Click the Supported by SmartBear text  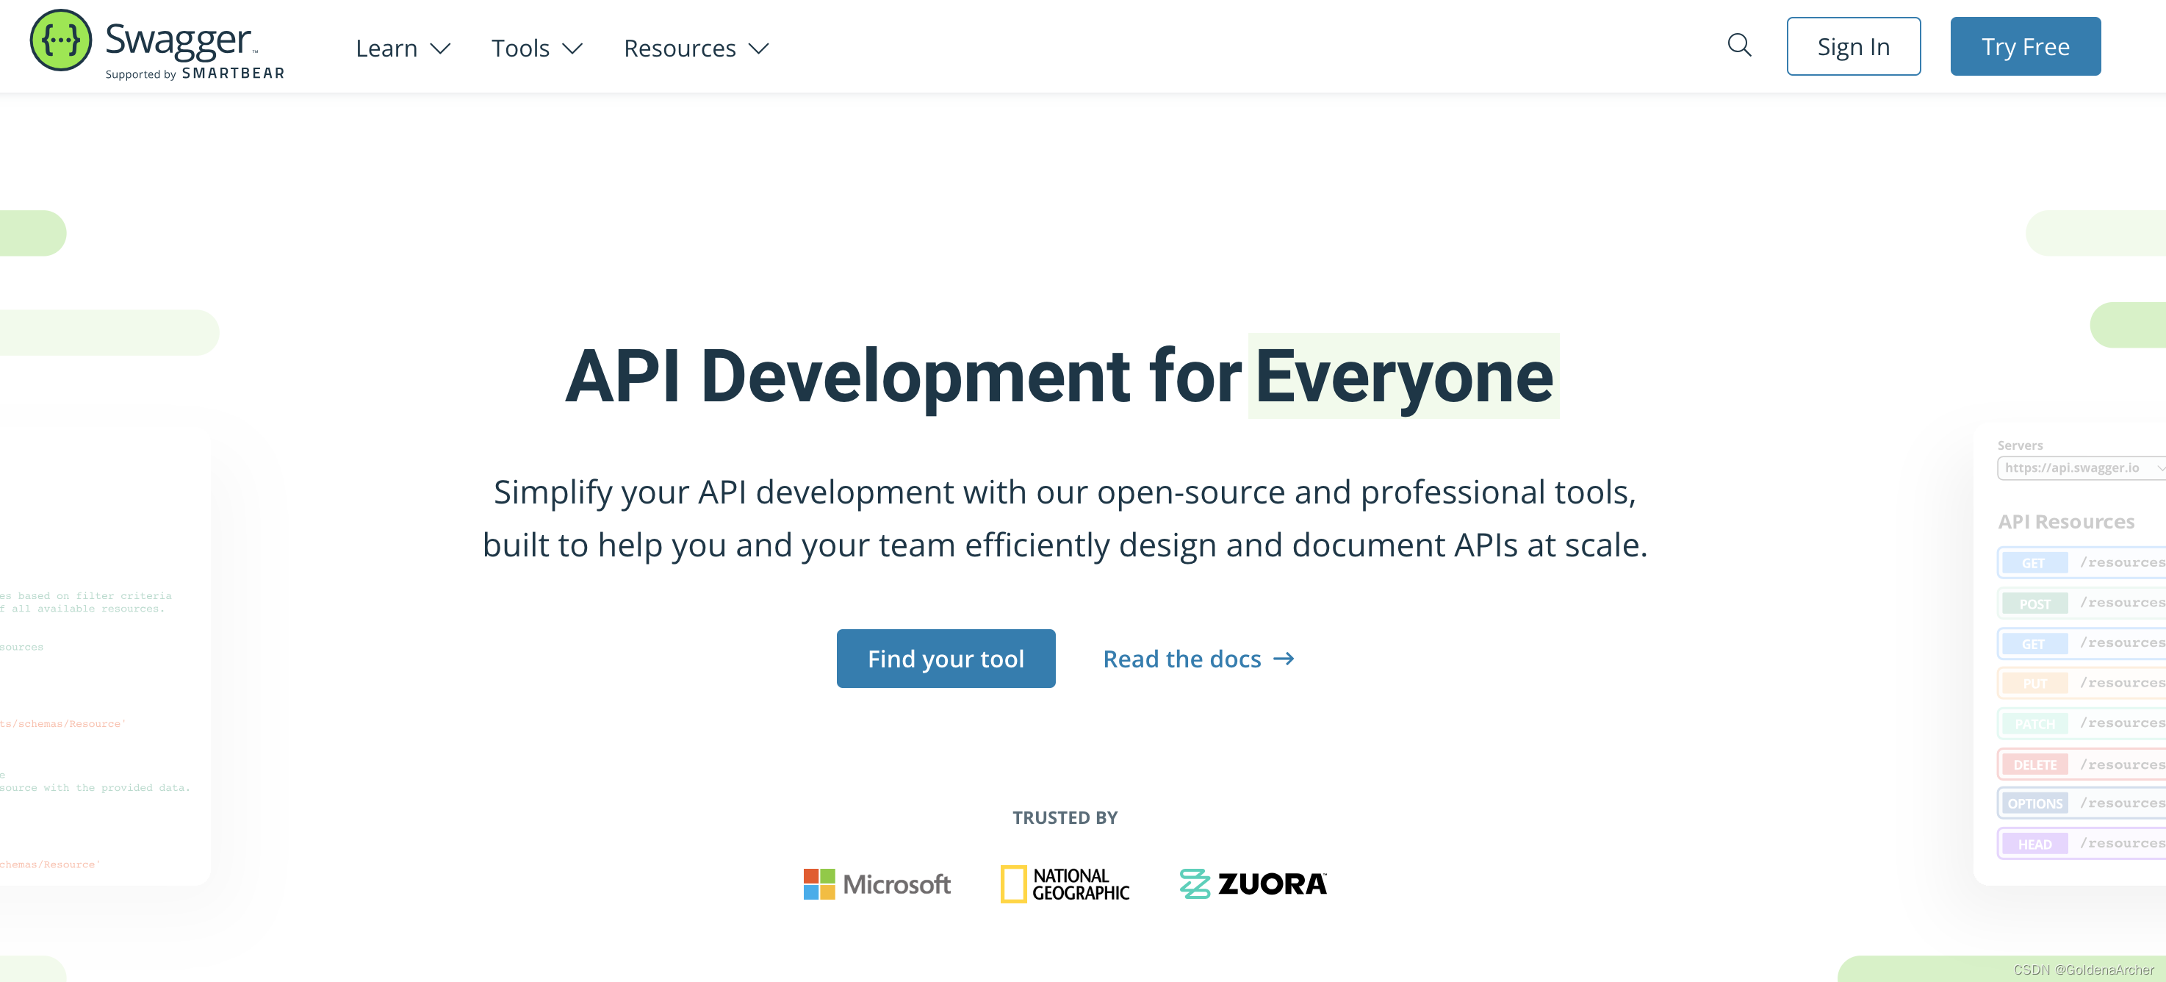195,74
